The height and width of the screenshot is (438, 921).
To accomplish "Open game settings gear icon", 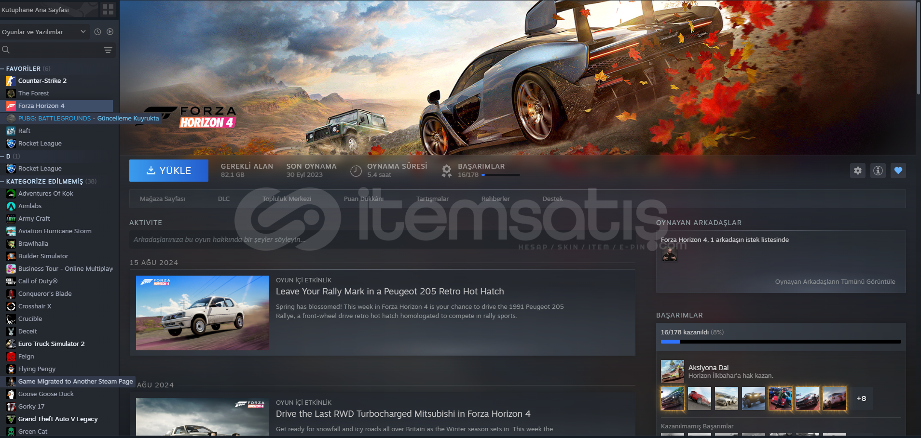I will (x=857, y=171).
